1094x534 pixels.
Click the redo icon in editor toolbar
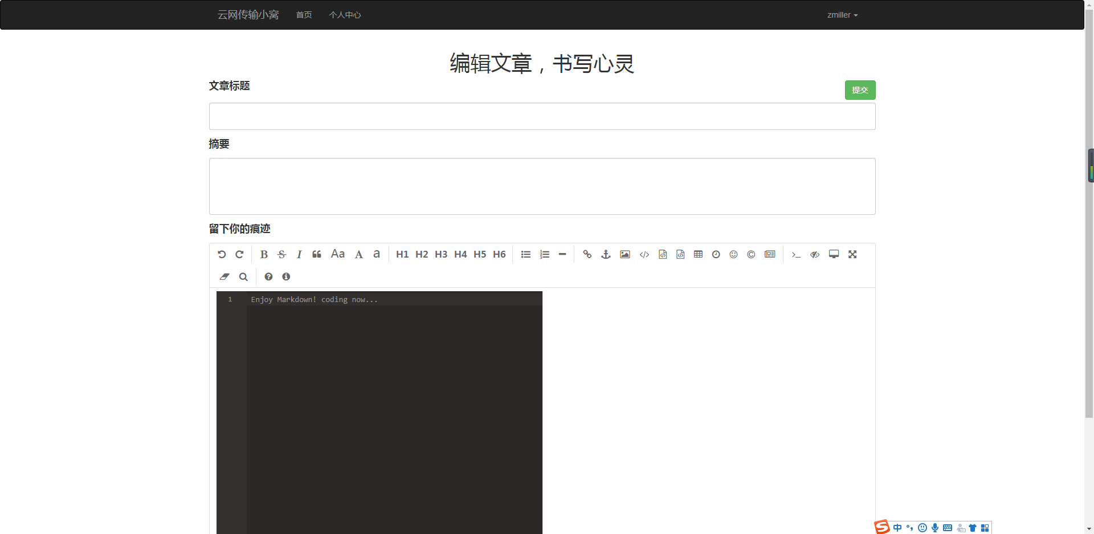(239, 254)
